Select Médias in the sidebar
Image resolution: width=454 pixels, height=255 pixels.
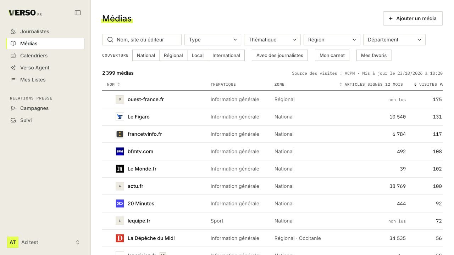click(x=45, y=44)
